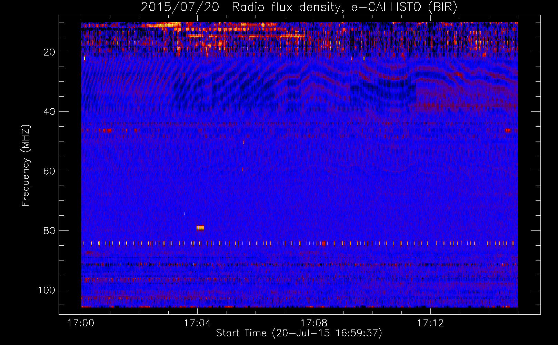558x345 pixels.
Task: Click the 'Frequency (MHZ)' axis label
Action: [x=26, y=166]
